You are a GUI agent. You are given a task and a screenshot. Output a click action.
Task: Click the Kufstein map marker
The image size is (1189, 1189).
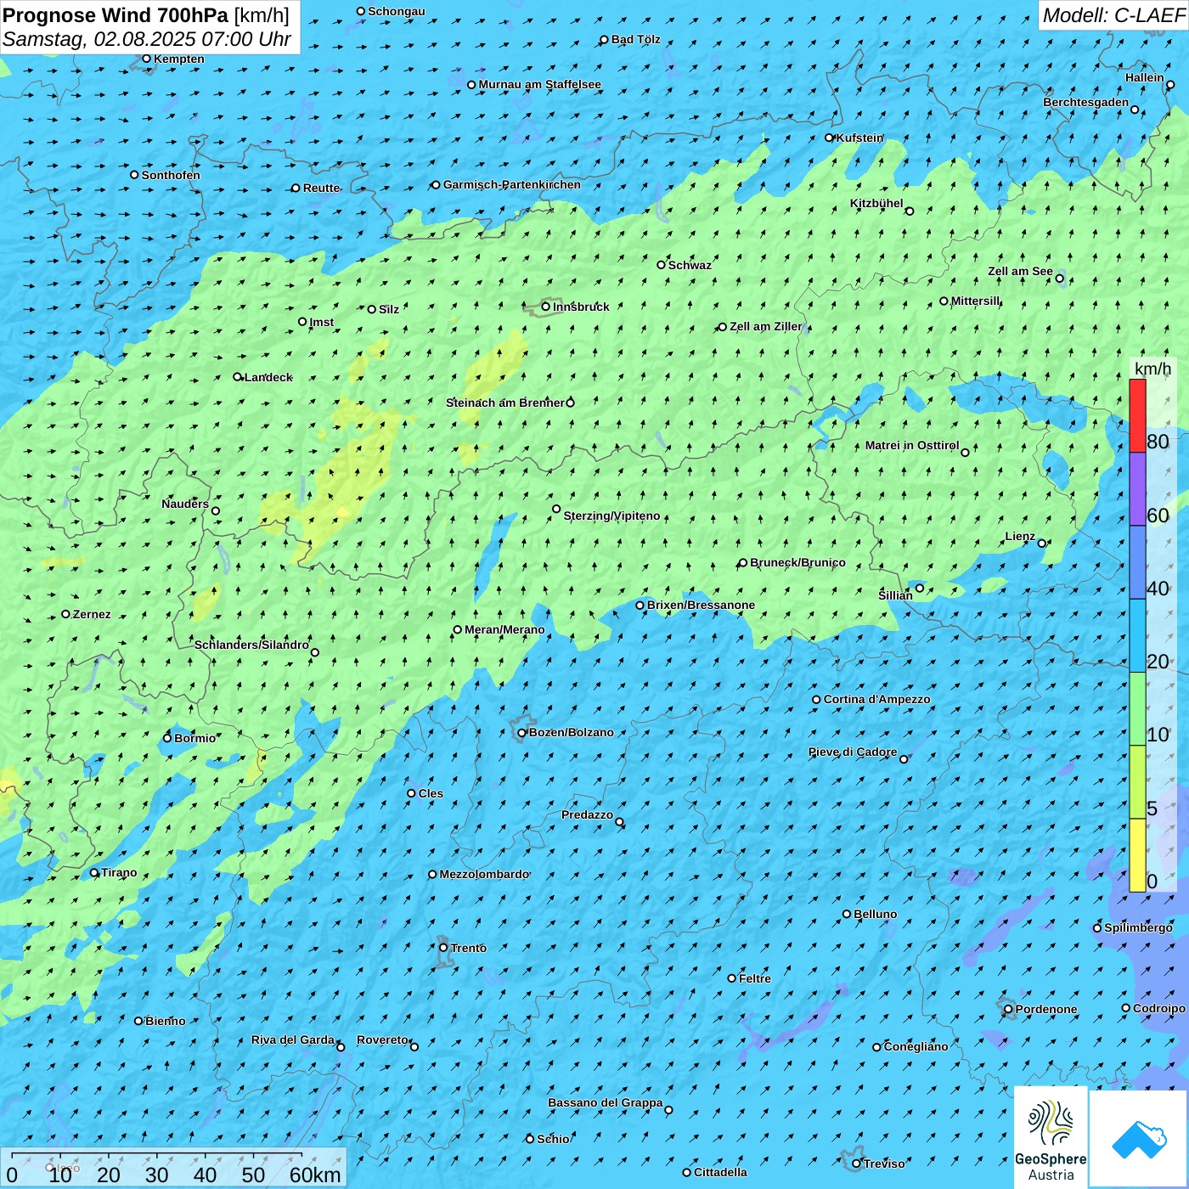pyautogui.click(x=830, y=138)
